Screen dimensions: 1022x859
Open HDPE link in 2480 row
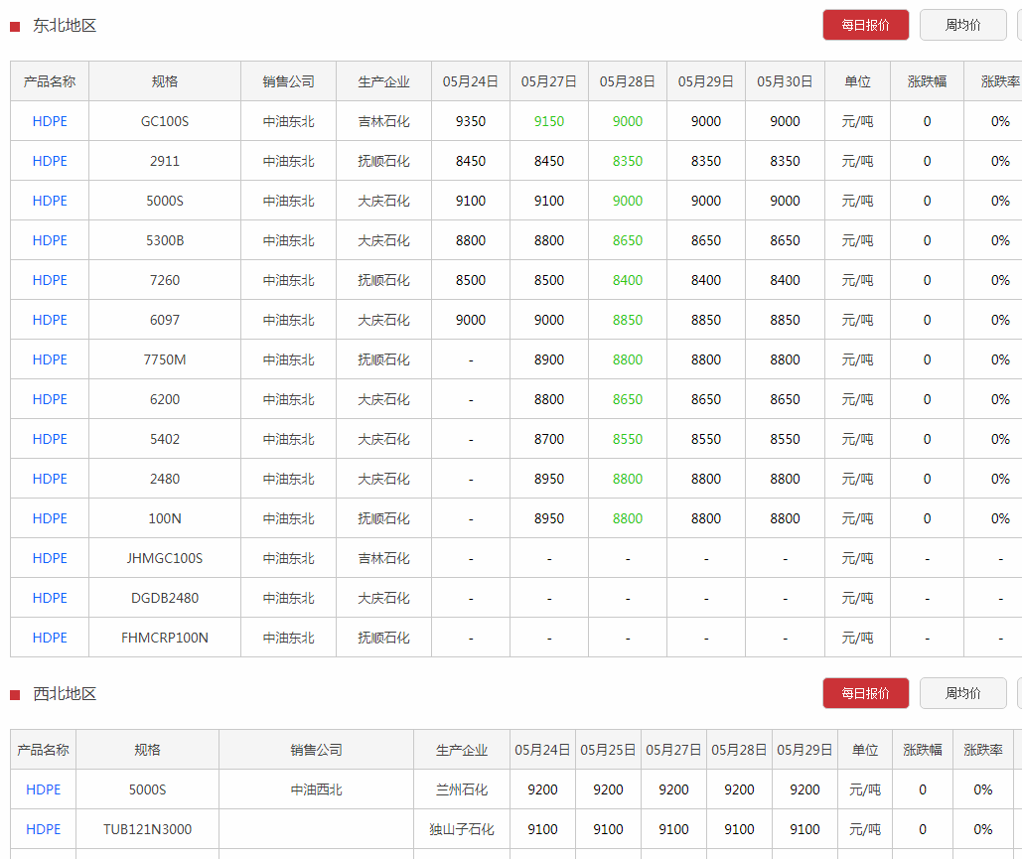[x=50, y=479]
